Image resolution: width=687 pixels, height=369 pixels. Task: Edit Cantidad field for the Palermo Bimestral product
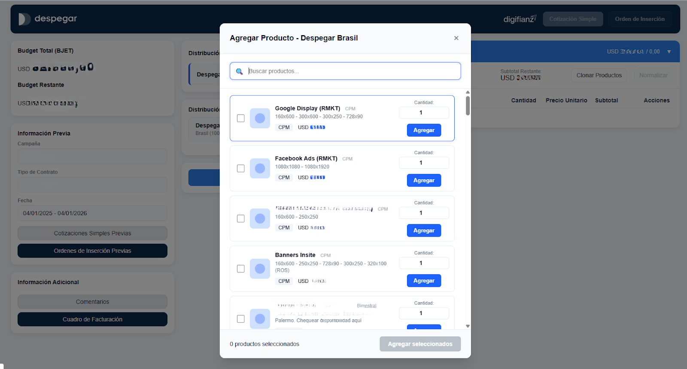(x=424, y=313)
